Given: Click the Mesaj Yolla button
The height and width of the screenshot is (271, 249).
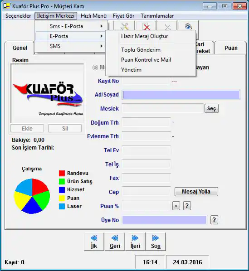Looking at the screenshot, I should (196, 192).
